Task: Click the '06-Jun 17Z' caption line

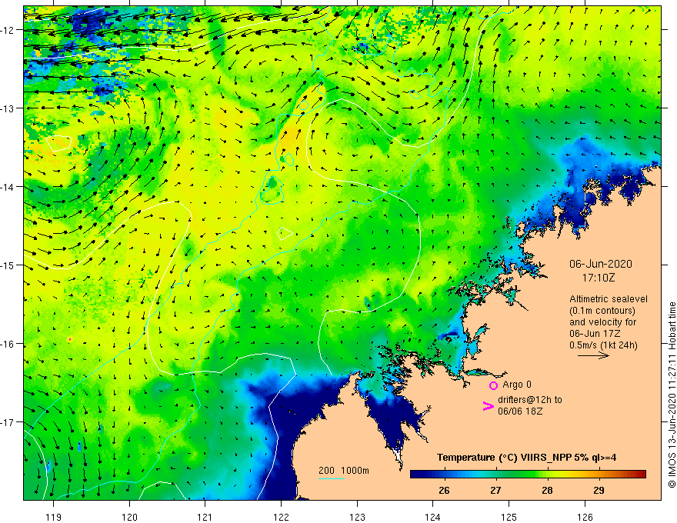Action: [595, 334]
